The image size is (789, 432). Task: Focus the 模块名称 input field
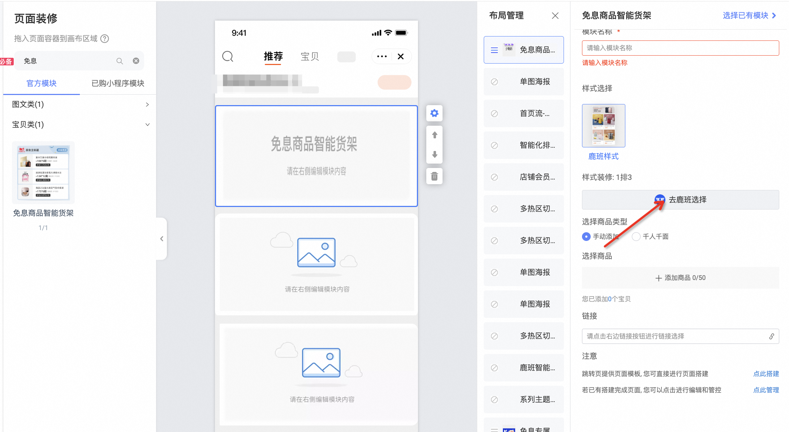pyautogui.click(x=680, y=48)
